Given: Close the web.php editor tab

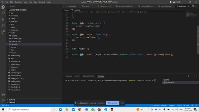Looking at the screenshot, I should 189,6.
